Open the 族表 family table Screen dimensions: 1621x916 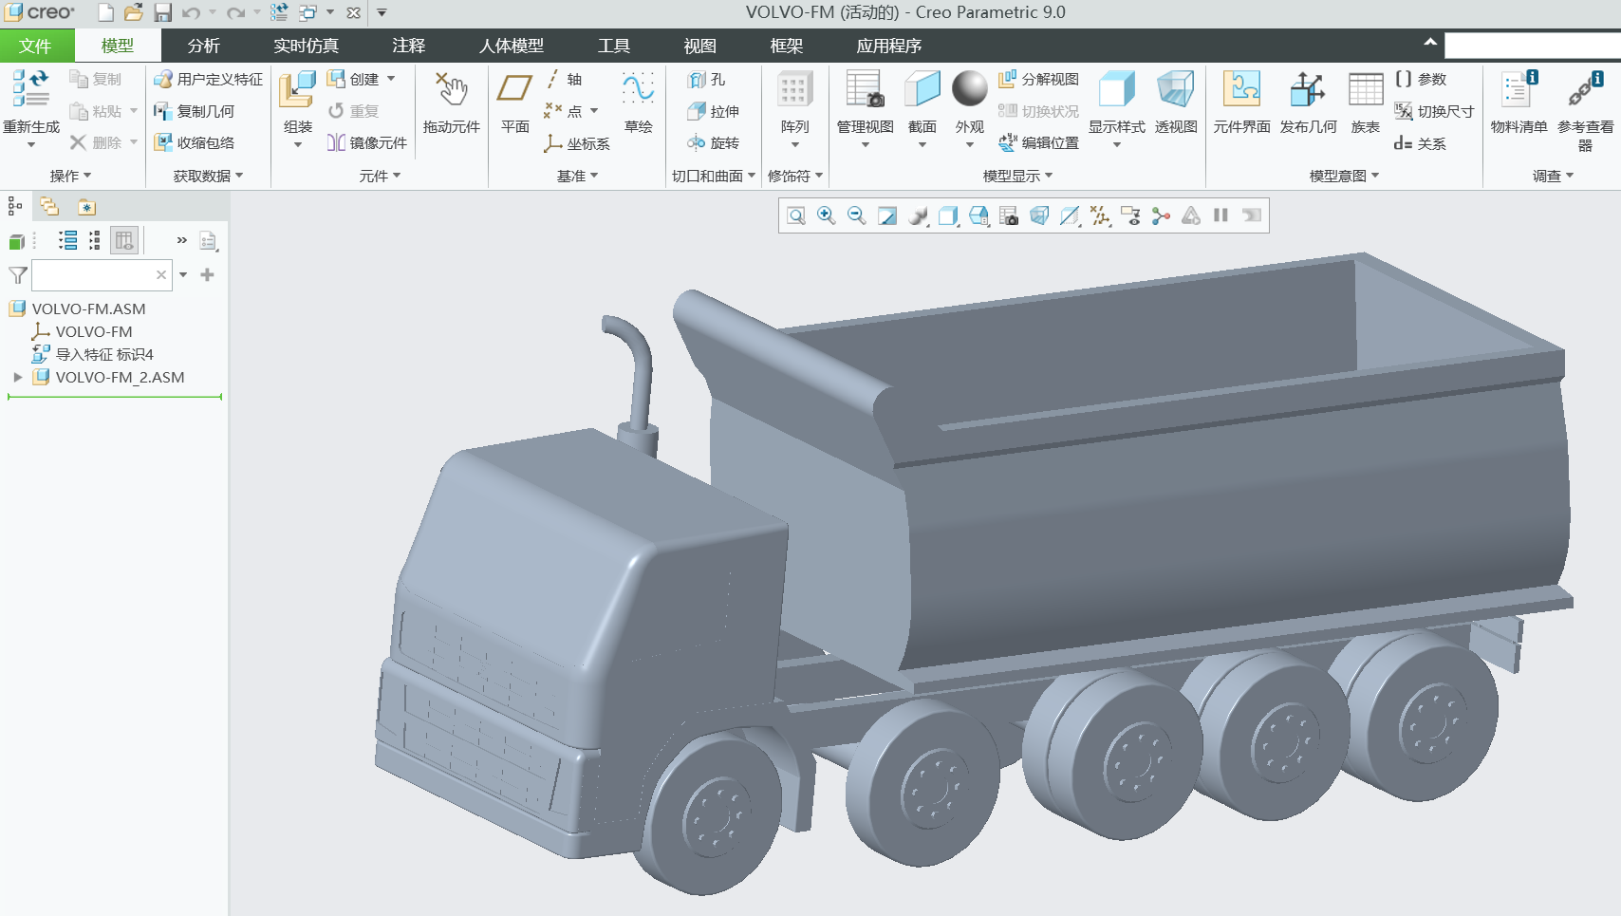coord(1366,103)
